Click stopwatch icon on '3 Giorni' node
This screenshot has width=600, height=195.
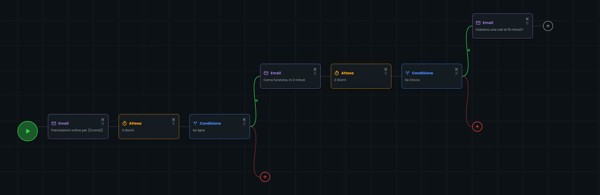[125, 123]
